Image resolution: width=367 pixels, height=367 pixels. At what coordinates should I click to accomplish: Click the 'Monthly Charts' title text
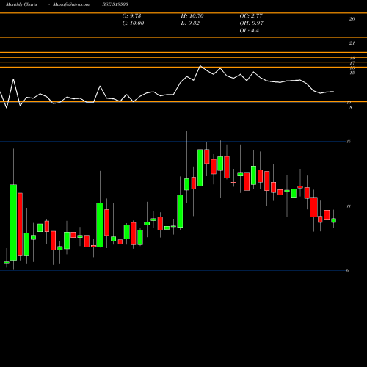(x=21, y=4)
